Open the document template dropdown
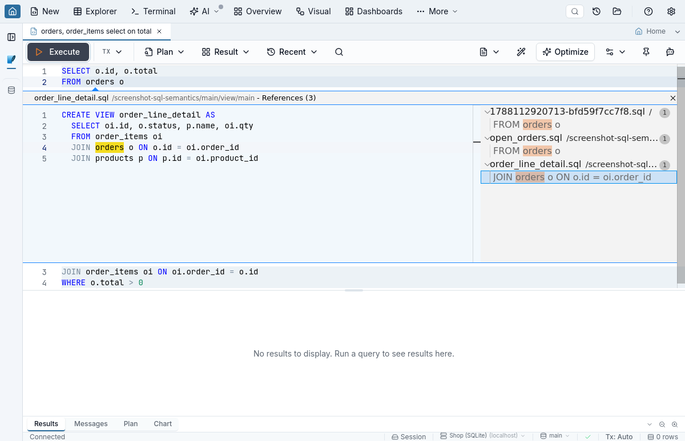The image size is (685, 441). pos(489,52)
